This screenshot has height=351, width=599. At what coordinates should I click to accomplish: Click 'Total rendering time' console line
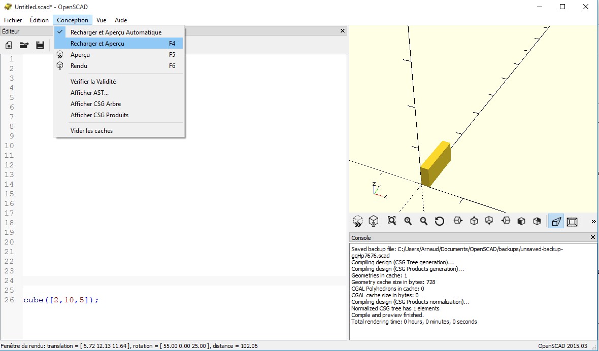click(x=414, y=322)
